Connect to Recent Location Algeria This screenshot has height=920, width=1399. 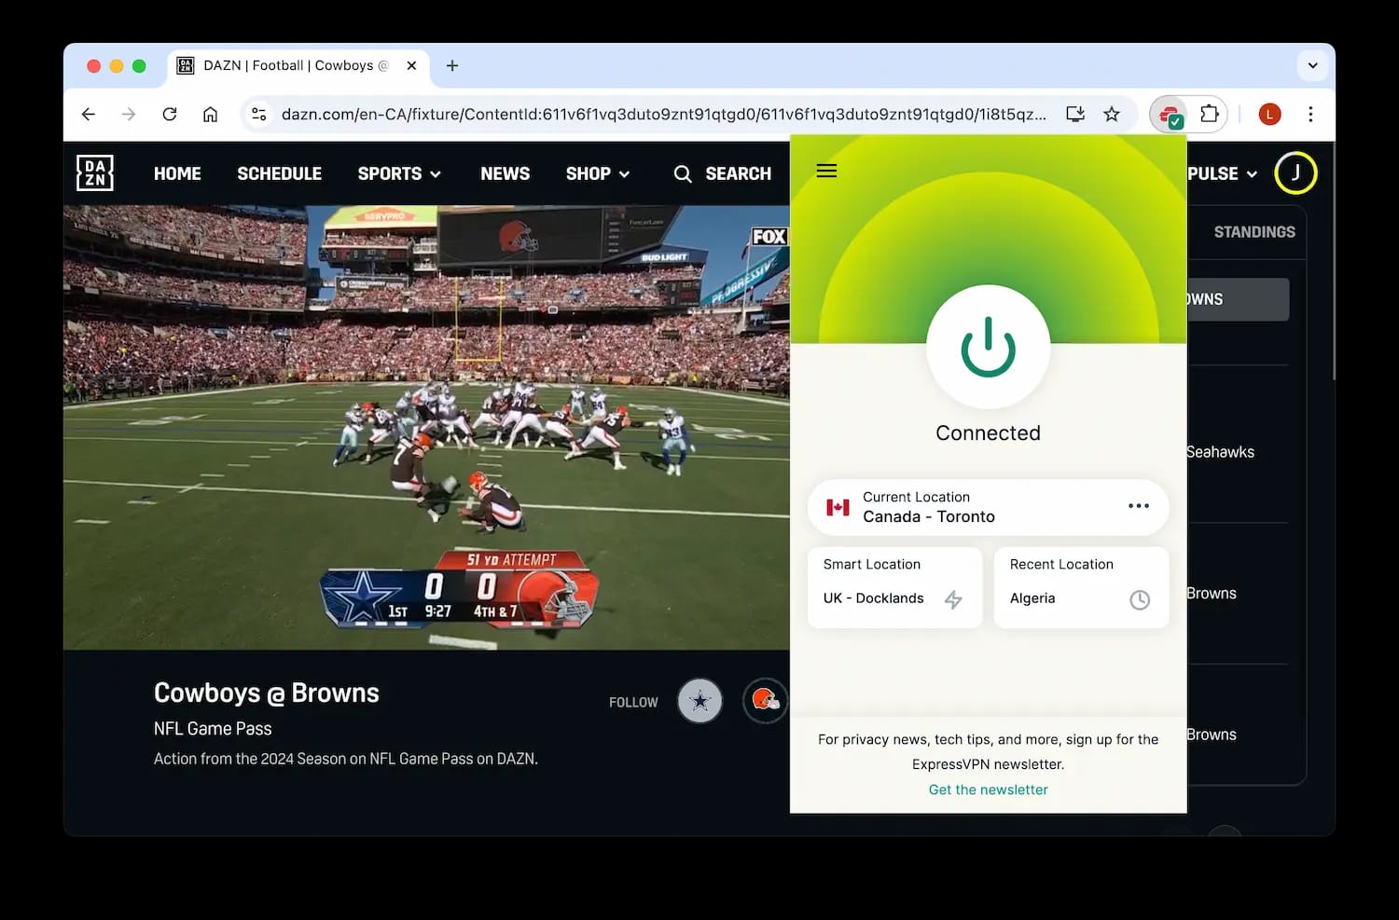[x=1081, y=587]
